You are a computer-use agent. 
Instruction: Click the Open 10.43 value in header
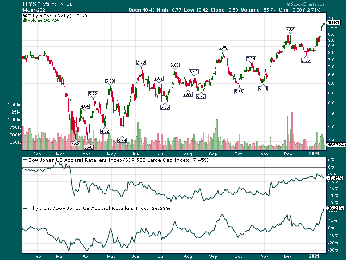click(142, 10)
